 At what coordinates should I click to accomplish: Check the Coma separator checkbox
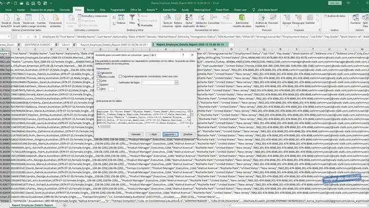[99, 81]
